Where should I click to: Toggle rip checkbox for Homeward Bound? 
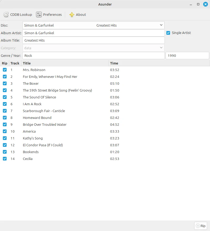(x=5, y=118)
